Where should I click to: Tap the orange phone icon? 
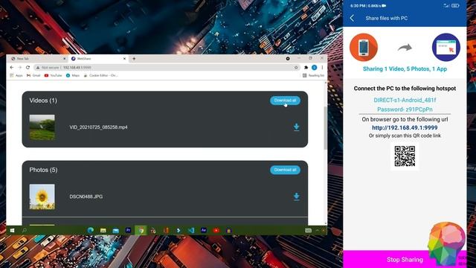click(364, 48)
